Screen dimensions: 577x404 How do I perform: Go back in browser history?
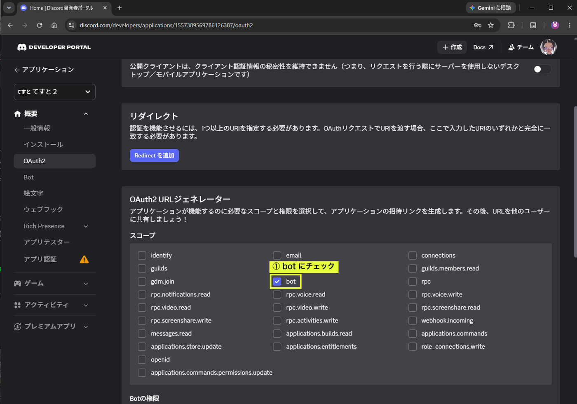(x=10, y=25)
